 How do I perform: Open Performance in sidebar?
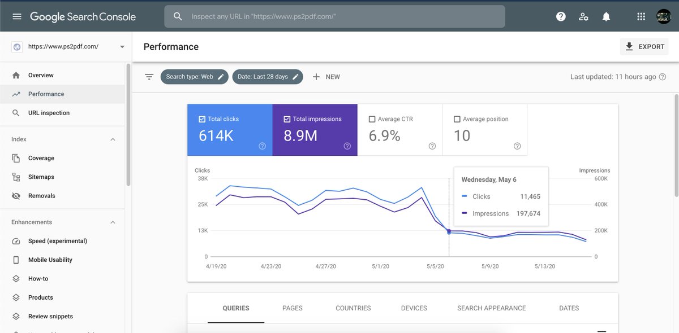[x=62, y=94]
